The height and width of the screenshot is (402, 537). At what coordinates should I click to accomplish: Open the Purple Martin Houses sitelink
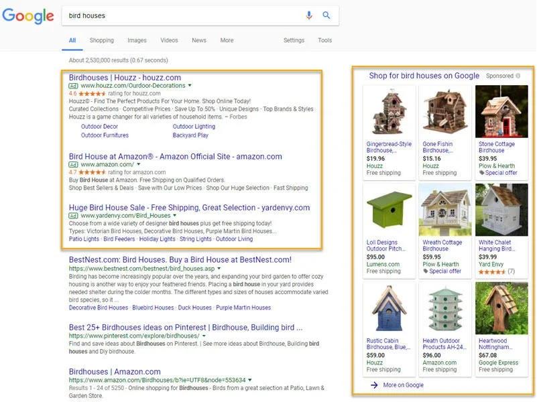243,308
